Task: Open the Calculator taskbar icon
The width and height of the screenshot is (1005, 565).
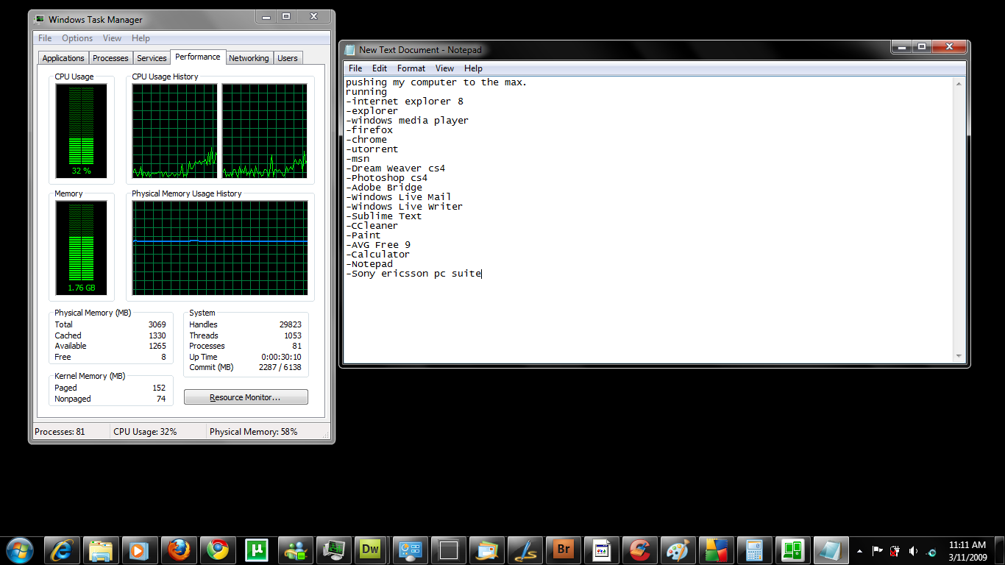Action: pos(754,550)
